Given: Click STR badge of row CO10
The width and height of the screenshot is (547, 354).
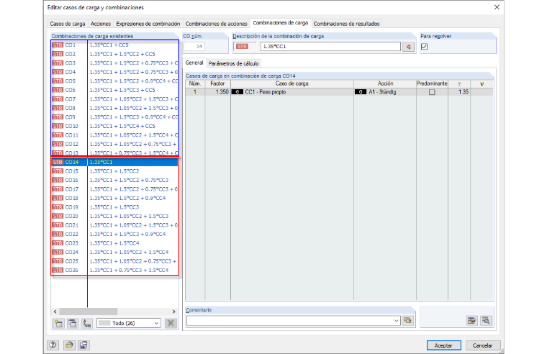Looking at the screenshot, I should [58, 126].
